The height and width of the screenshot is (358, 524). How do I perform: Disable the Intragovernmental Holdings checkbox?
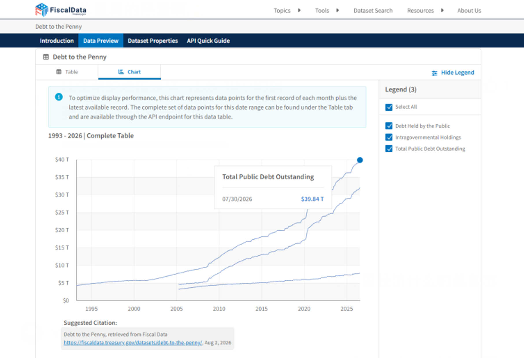point(389,137)
